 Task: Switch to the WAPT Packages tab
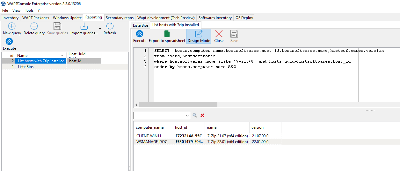(x=36, y=18)
